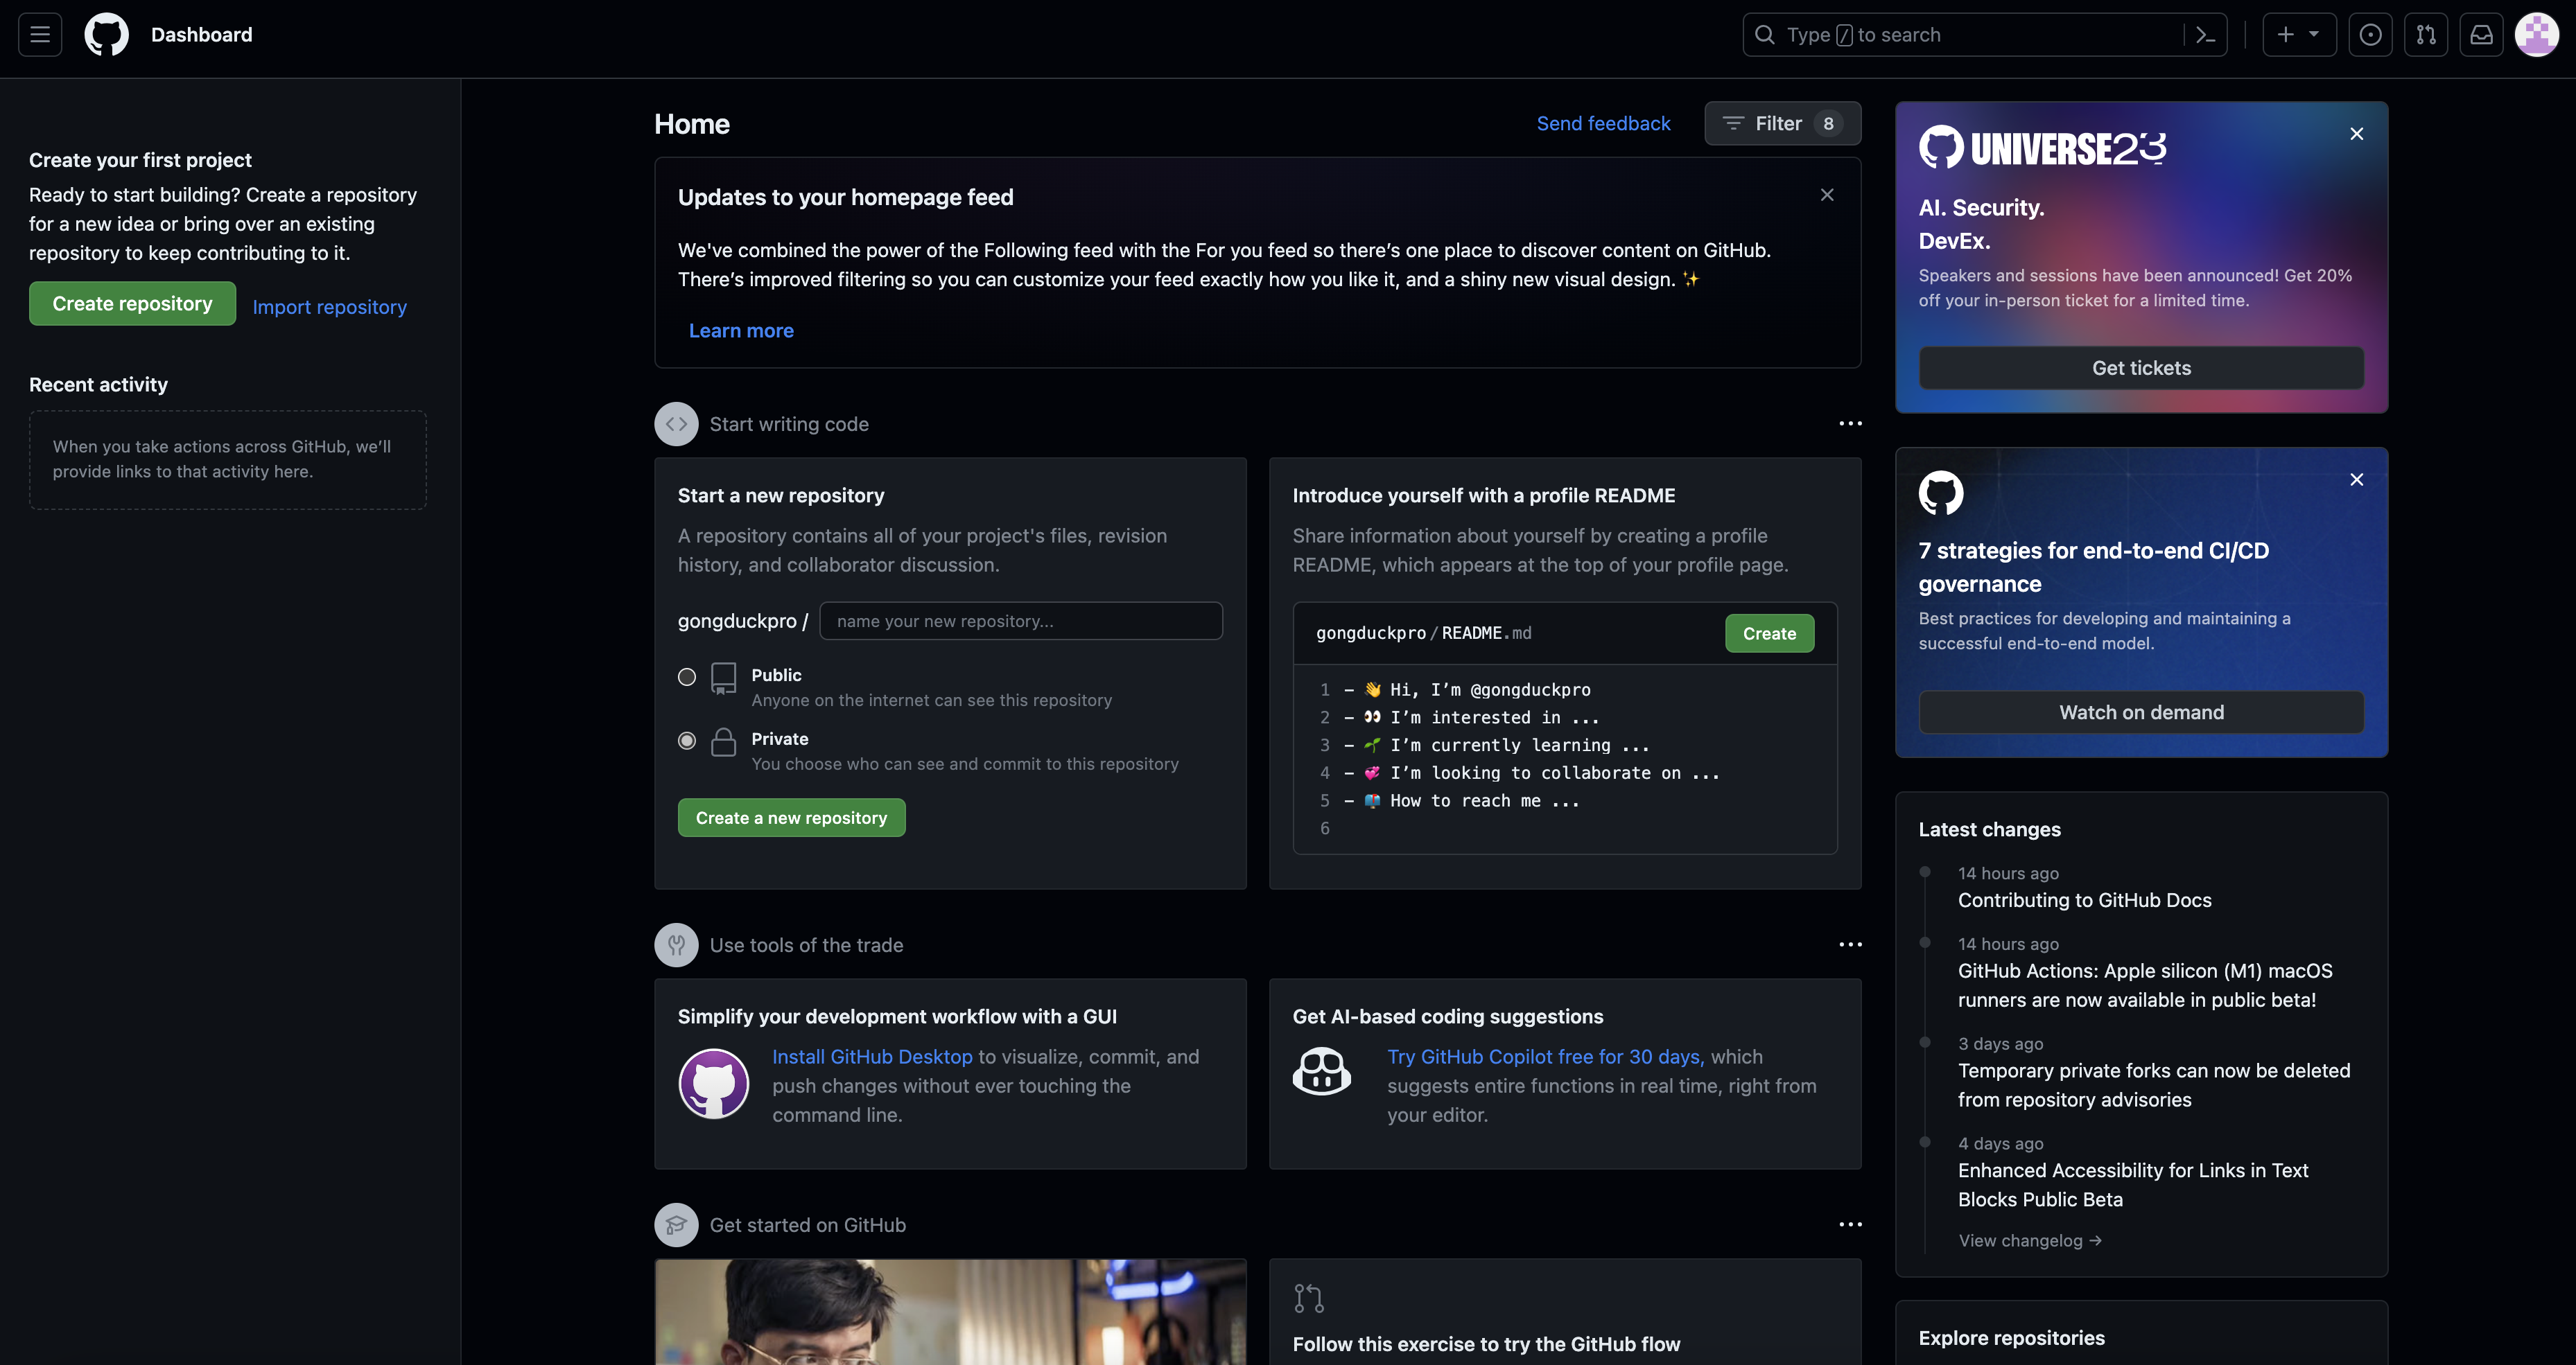Screen dimensions: 2576x1365
Task: Click the Get tickets button
Action: [x=2140, y=368]
